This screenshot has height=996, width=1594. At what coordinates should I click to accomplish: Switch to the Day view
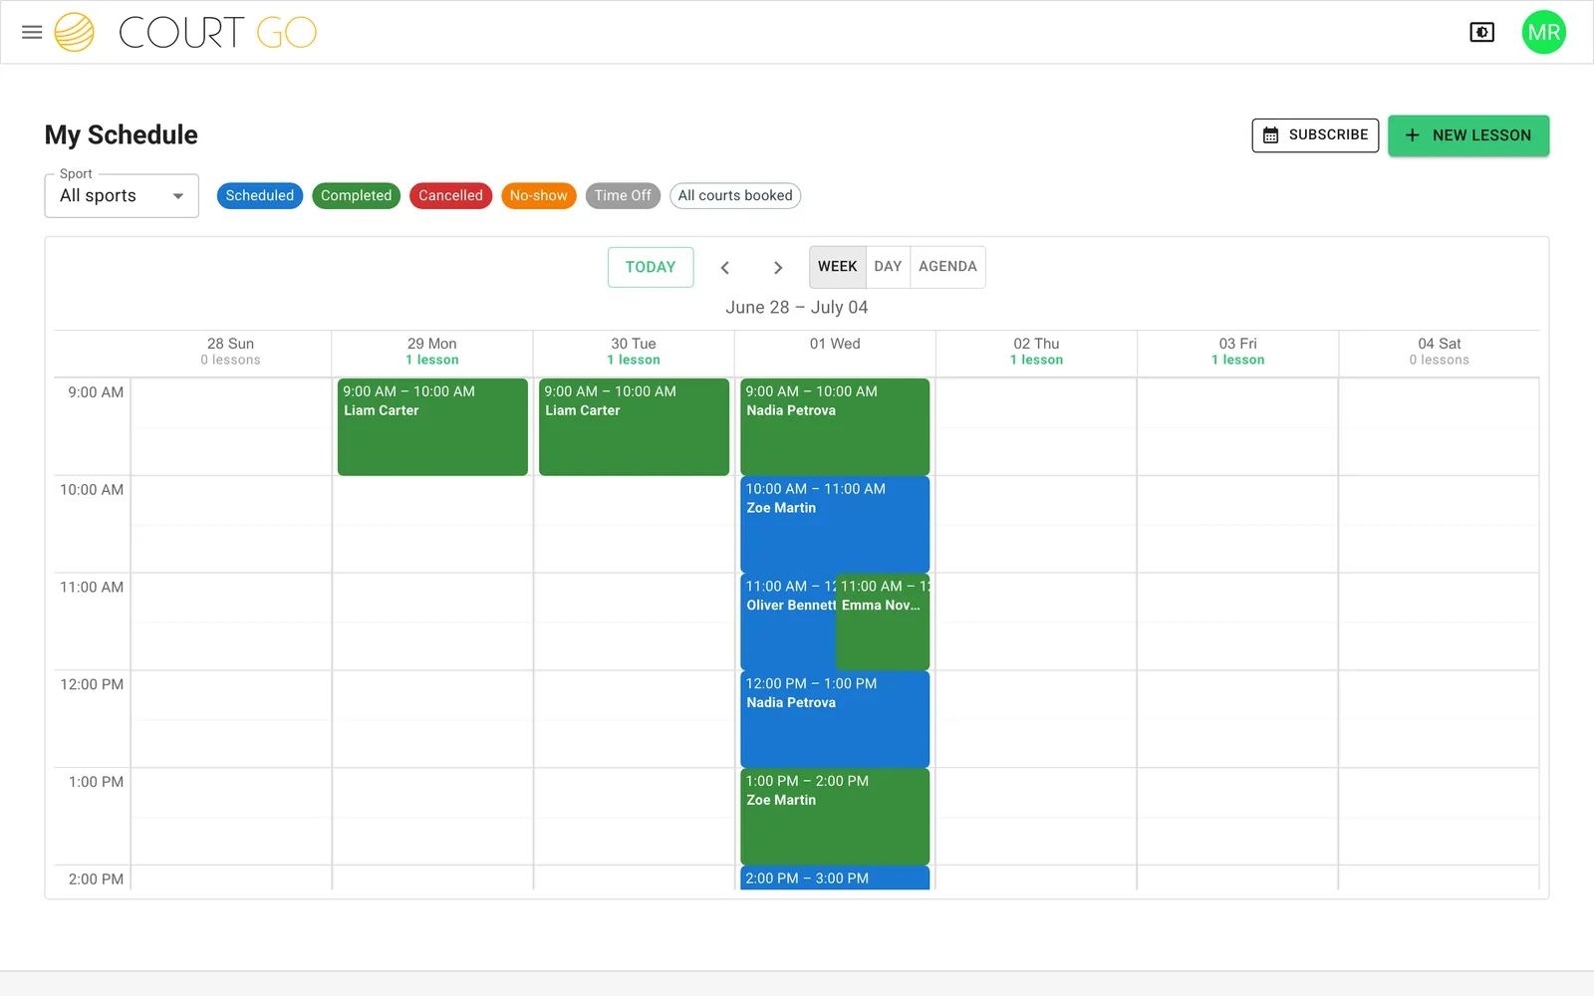tap(888, 267)
